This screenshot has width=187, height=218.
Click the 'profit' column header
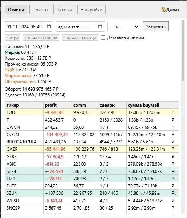pyautogui.click(x=57, y=105)
